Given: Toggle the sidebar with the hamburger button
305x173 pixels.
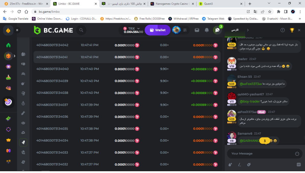Looking at the screenshot, I should (17, 30).
